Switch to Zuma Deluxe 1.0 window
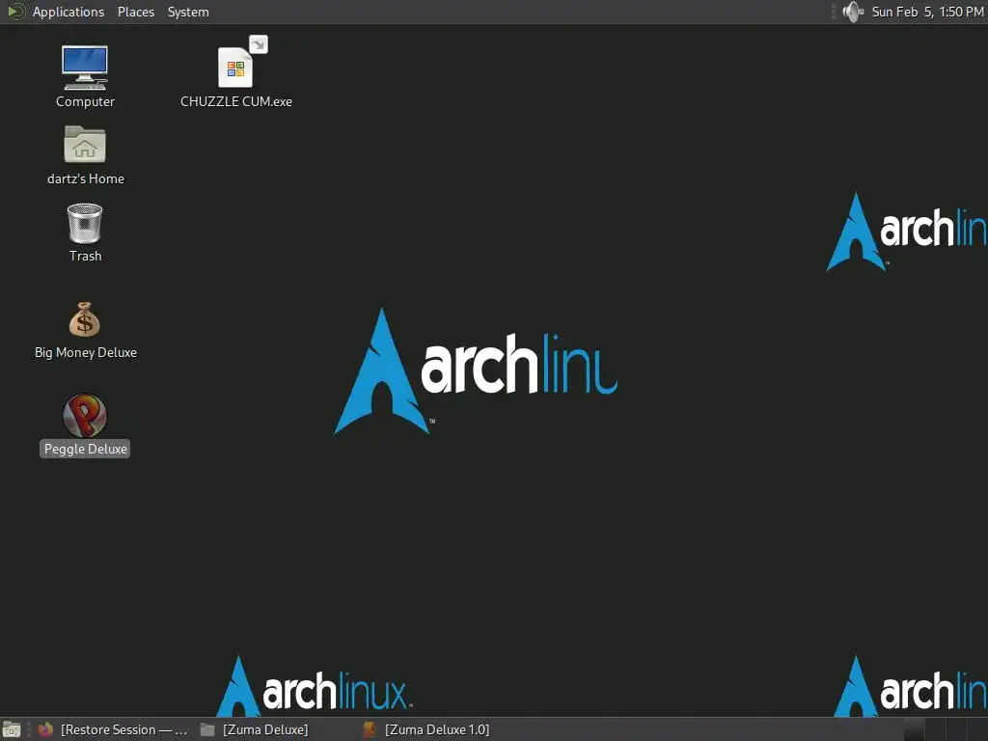 point(427,729)
